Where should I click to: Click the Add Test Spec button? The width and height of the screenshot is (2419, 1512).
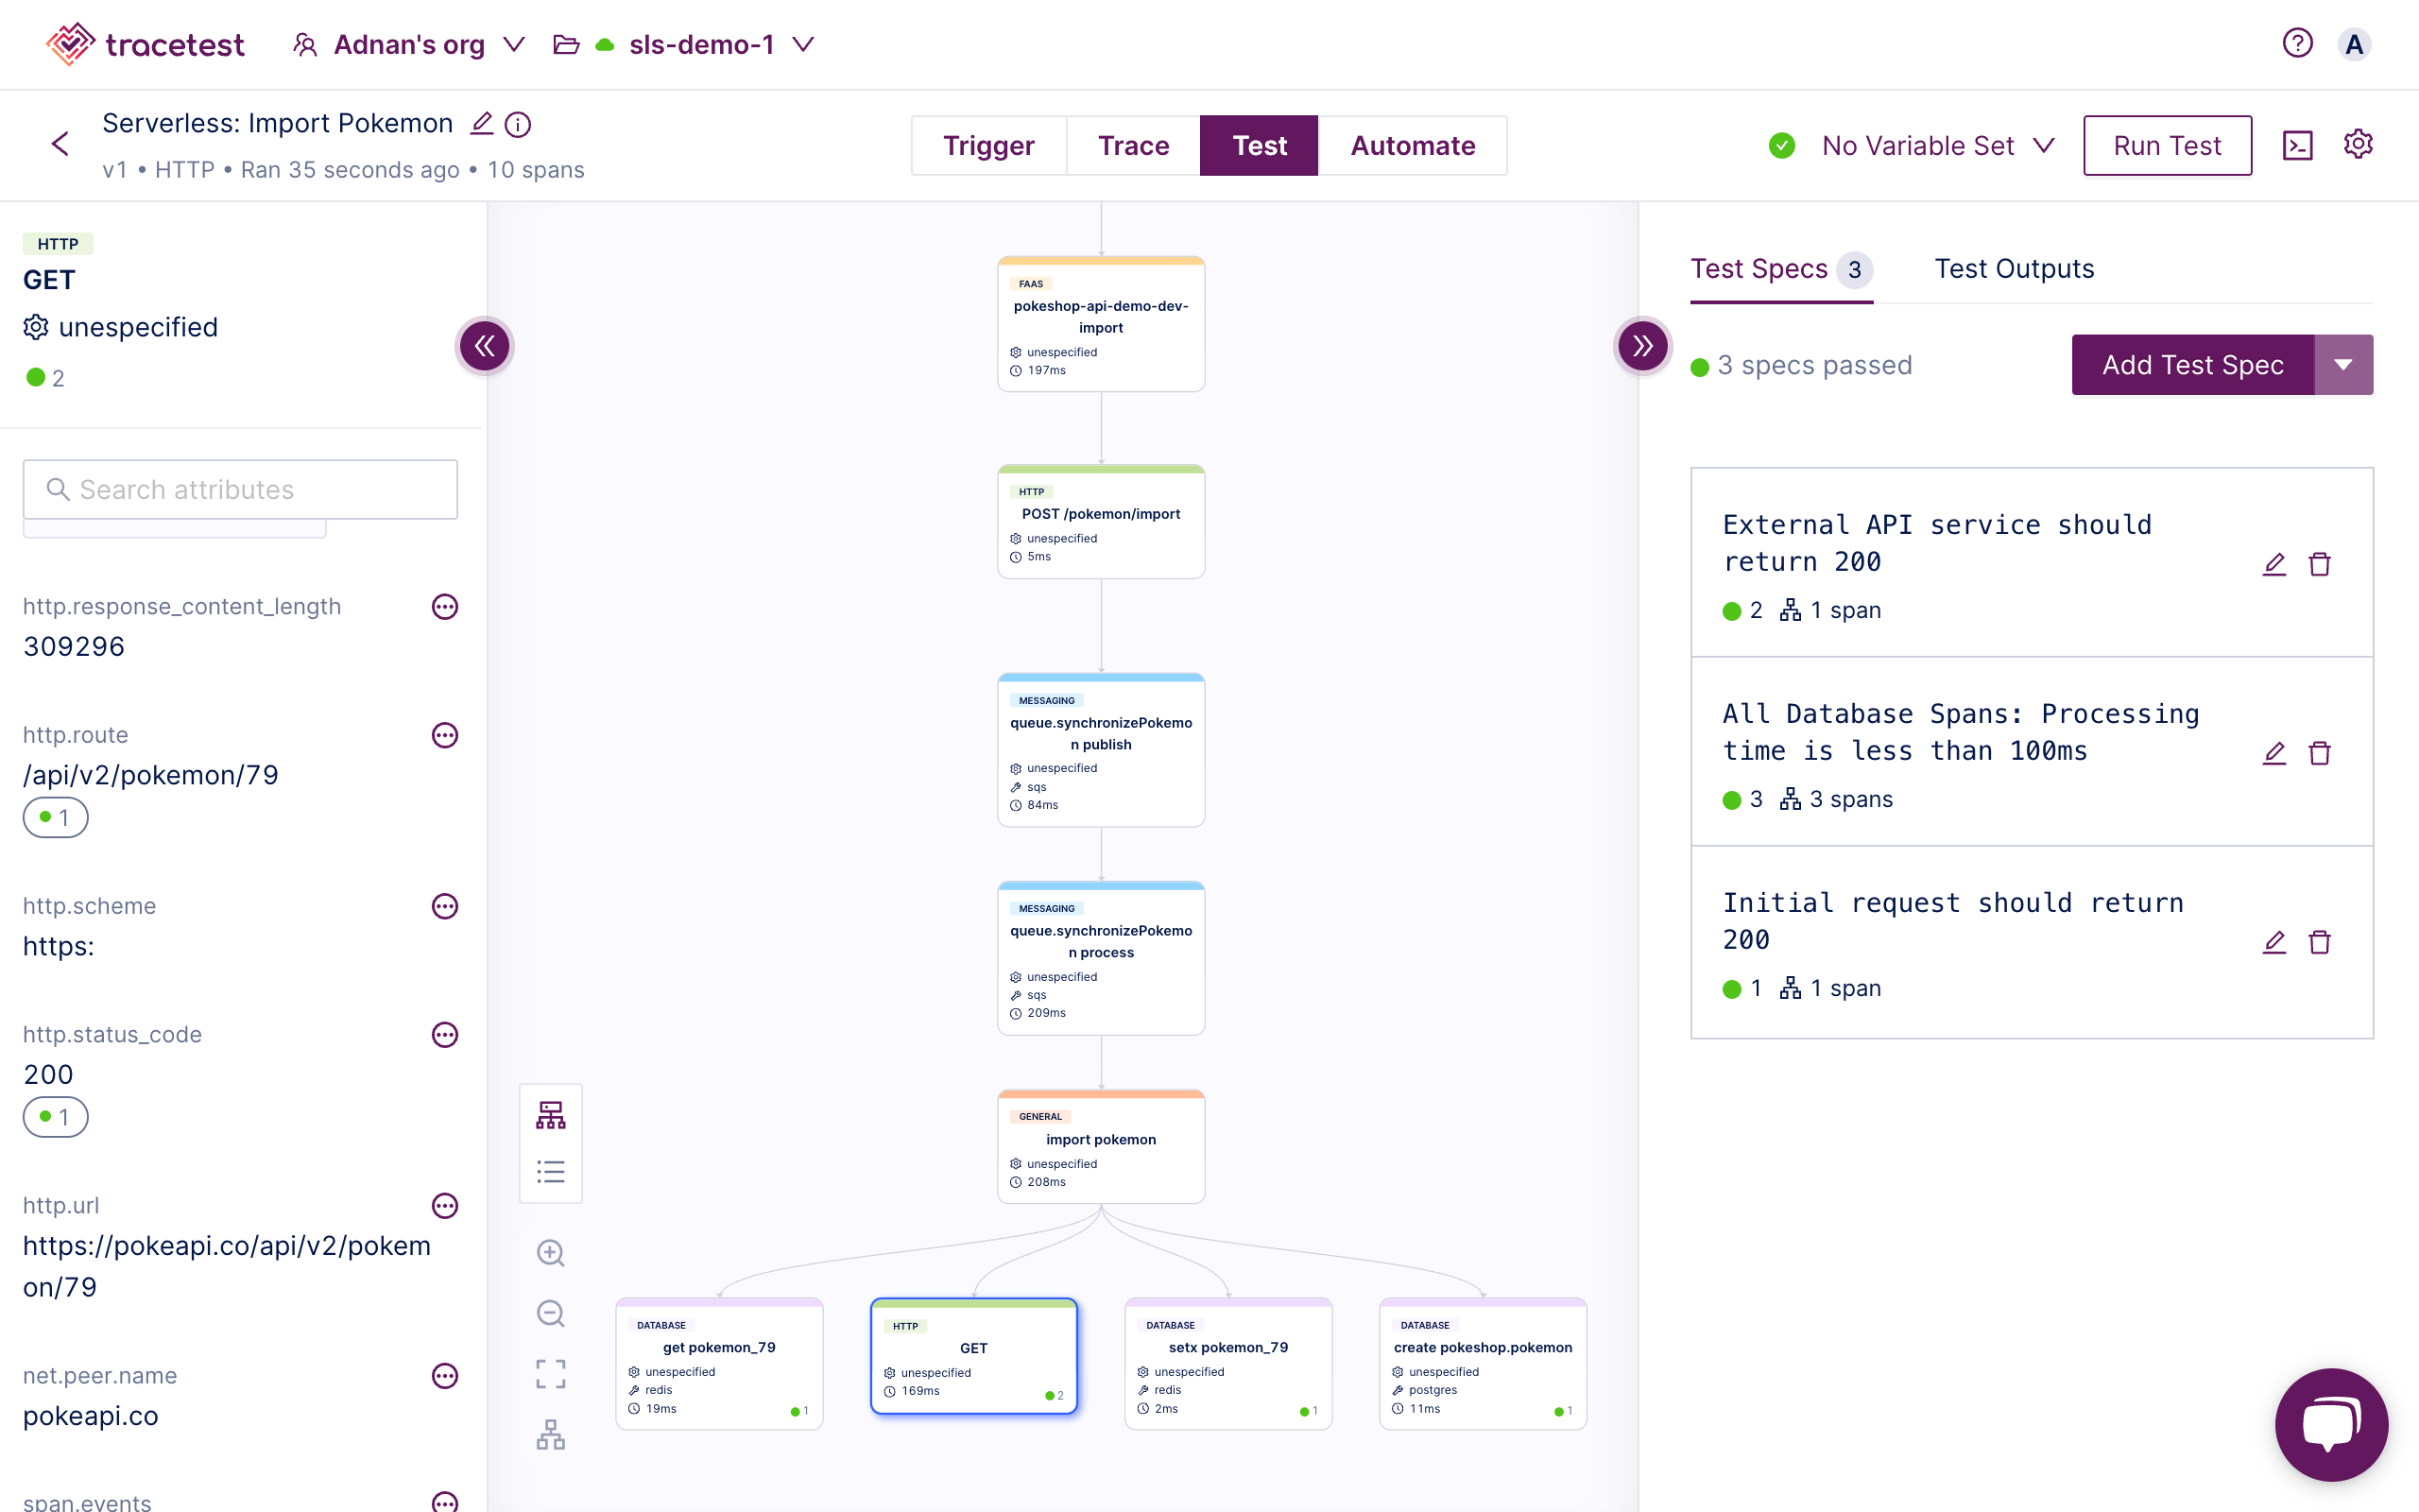2192,365
